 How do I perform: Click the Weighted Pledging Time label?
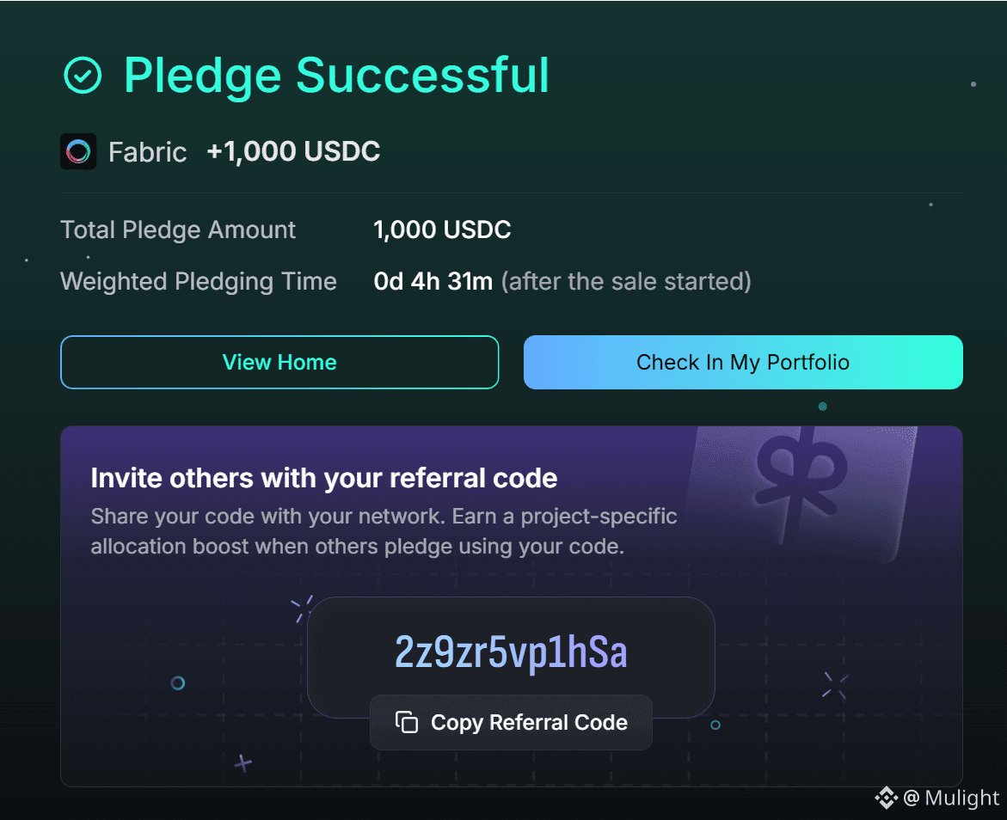coord(199,281)
